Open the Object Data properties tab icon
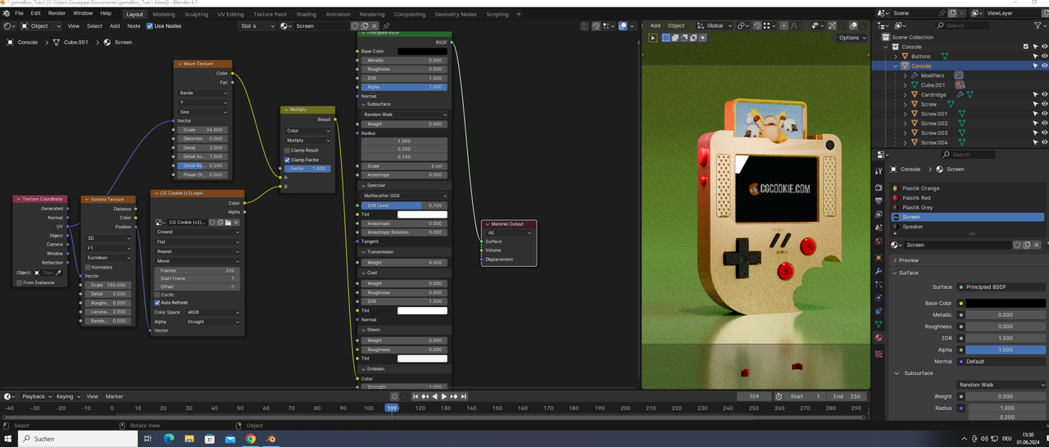 [879, 324]
